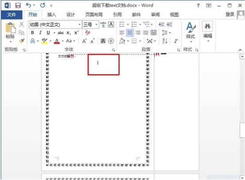Collapse the ribbon with the chevron
The width and height of the screenshot is (245, 180).
click(240, 50)
